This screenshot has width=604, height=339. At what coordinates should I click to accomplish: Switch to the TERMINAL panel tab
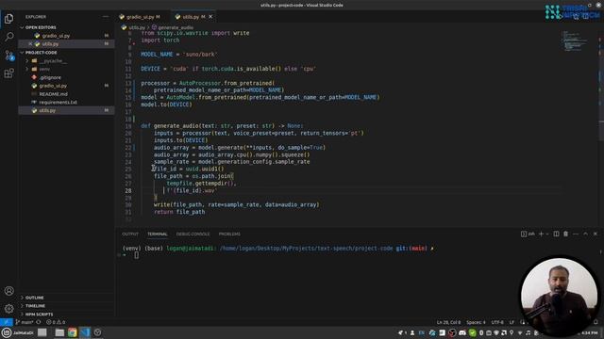158,234
